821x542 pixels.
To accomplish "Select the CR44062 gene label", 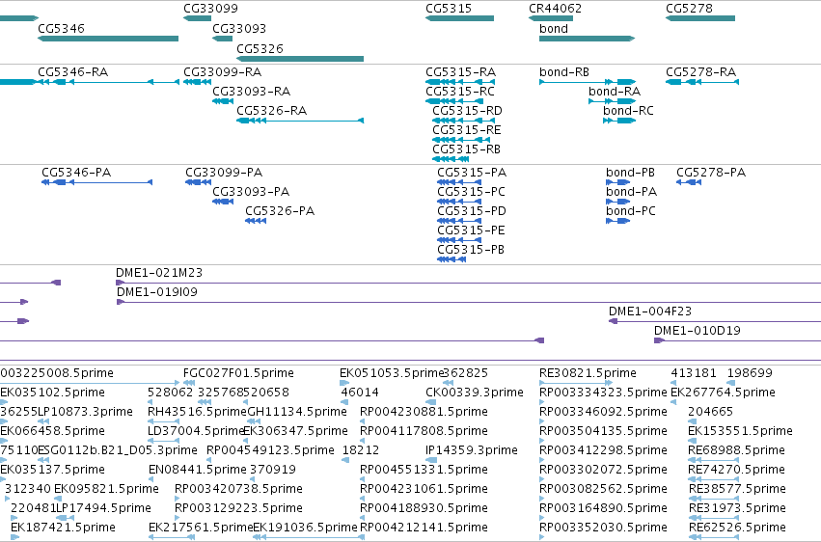I will click(x=555, y=9).
